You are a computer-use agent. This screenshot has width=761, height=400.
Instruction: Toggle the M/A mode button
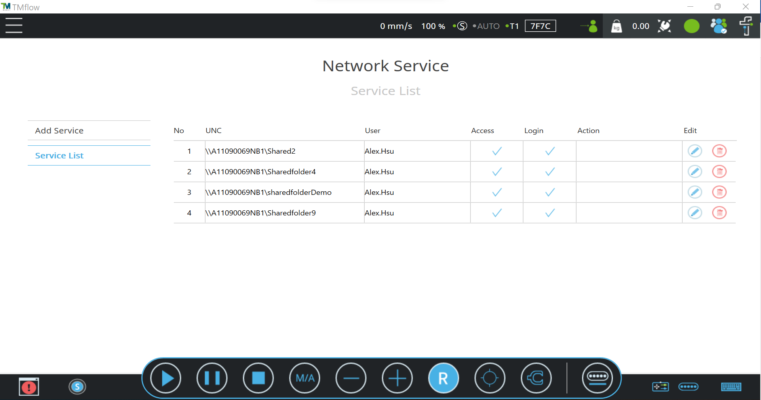[304, 378]
